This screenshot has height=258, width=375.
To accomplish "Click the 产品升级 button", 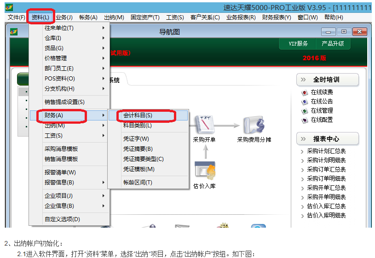I will [333, 44].
